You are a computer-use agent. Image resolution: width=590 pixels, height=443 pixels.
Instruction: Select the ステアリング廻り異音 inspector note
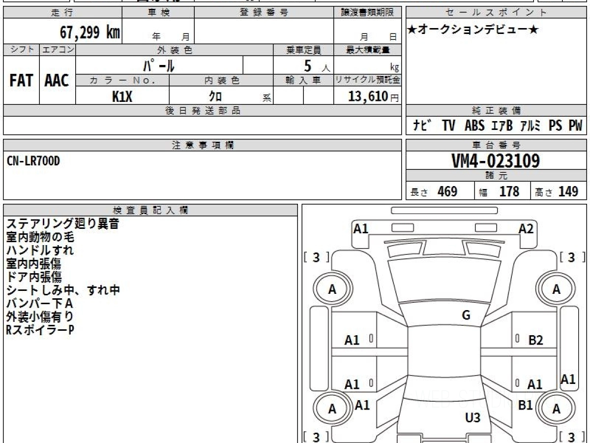(x=62, y=223)
